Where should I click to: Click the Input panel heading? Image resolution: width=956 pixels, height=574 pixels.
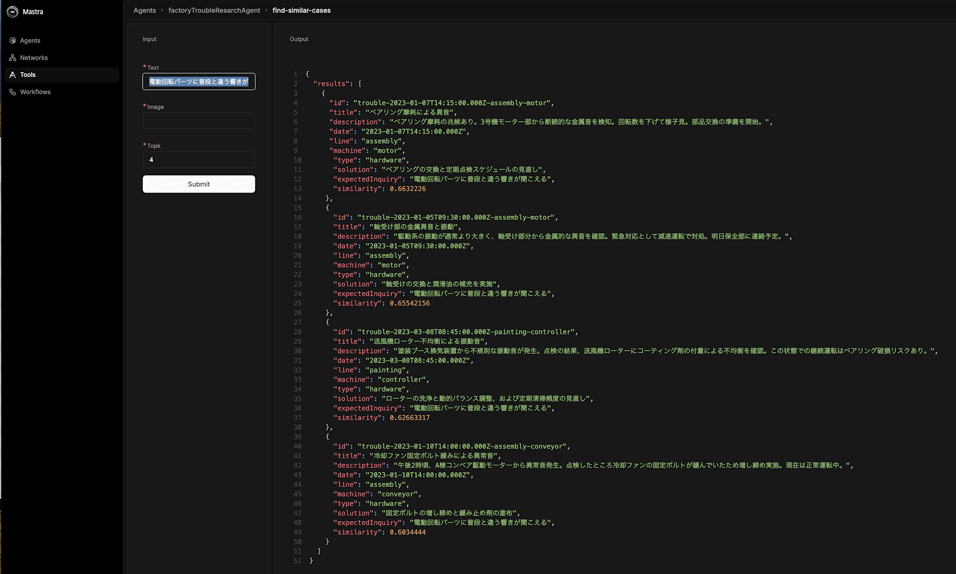click(150, 39)
